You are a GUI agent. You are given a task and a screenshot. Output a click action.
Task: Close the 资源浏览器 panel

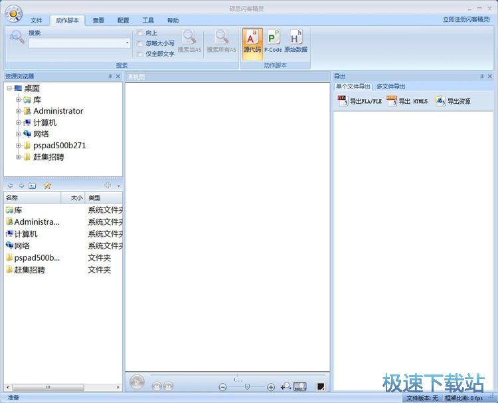coord(118,76)
